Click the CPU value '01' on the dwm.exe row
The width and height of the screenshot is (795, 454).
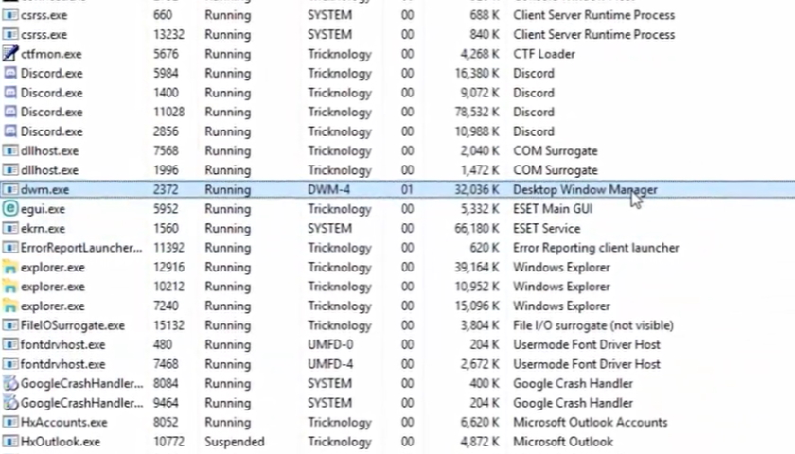click(407, 189)
